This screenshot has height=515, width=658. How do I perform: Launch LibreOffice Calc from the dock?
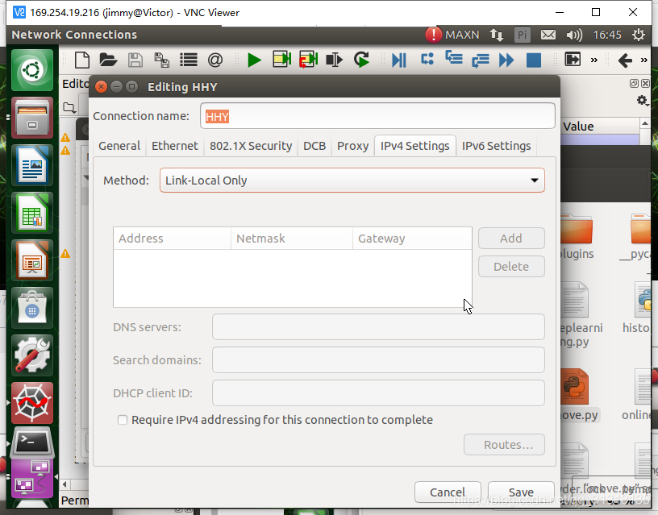click(32, 213)
